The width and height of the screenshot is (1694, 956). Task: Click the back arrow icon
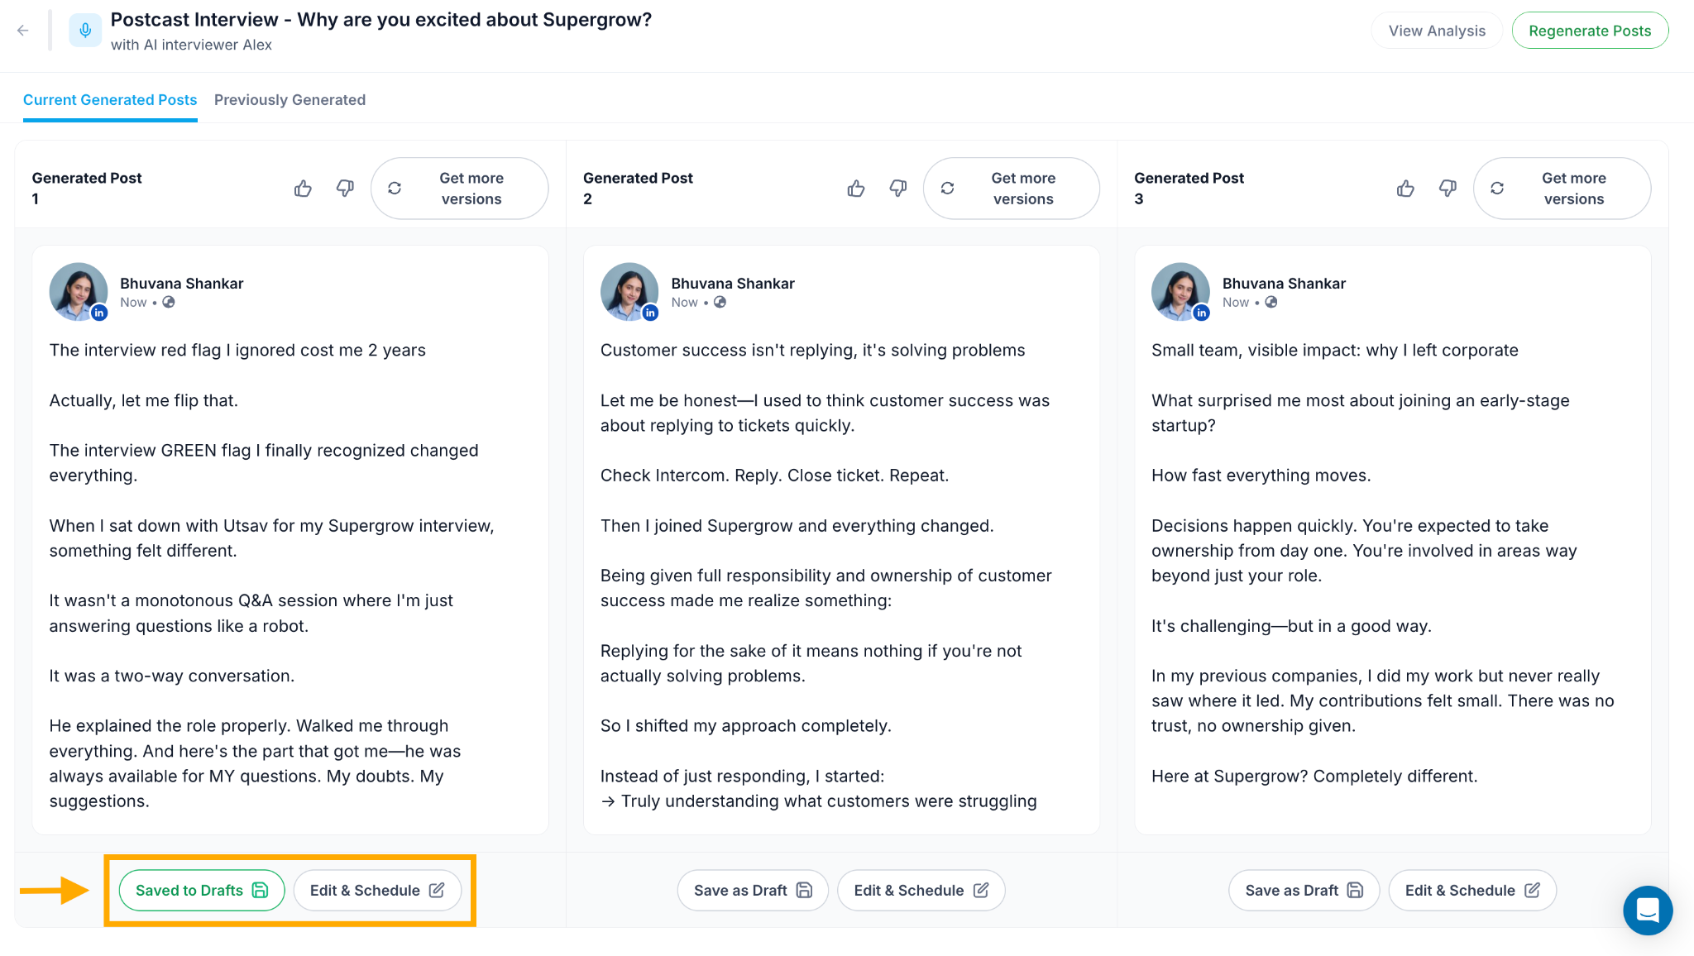click(x=23, y=31)
